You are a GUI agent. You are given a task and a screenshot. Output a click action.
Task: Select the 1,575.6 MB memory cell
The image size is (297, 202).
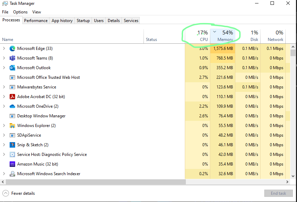coord(223,49)
